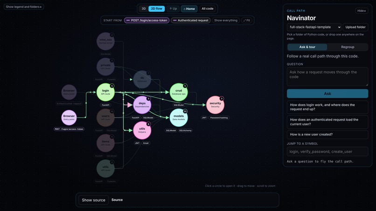Viewport: 376px width, 211px height.
Task: Open the dimmed items API route node
Action: pos(105,143)
